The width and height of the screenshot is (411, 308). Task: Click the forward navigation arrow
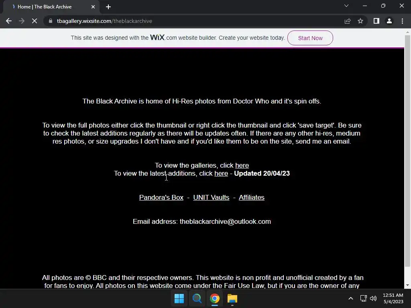22,21
